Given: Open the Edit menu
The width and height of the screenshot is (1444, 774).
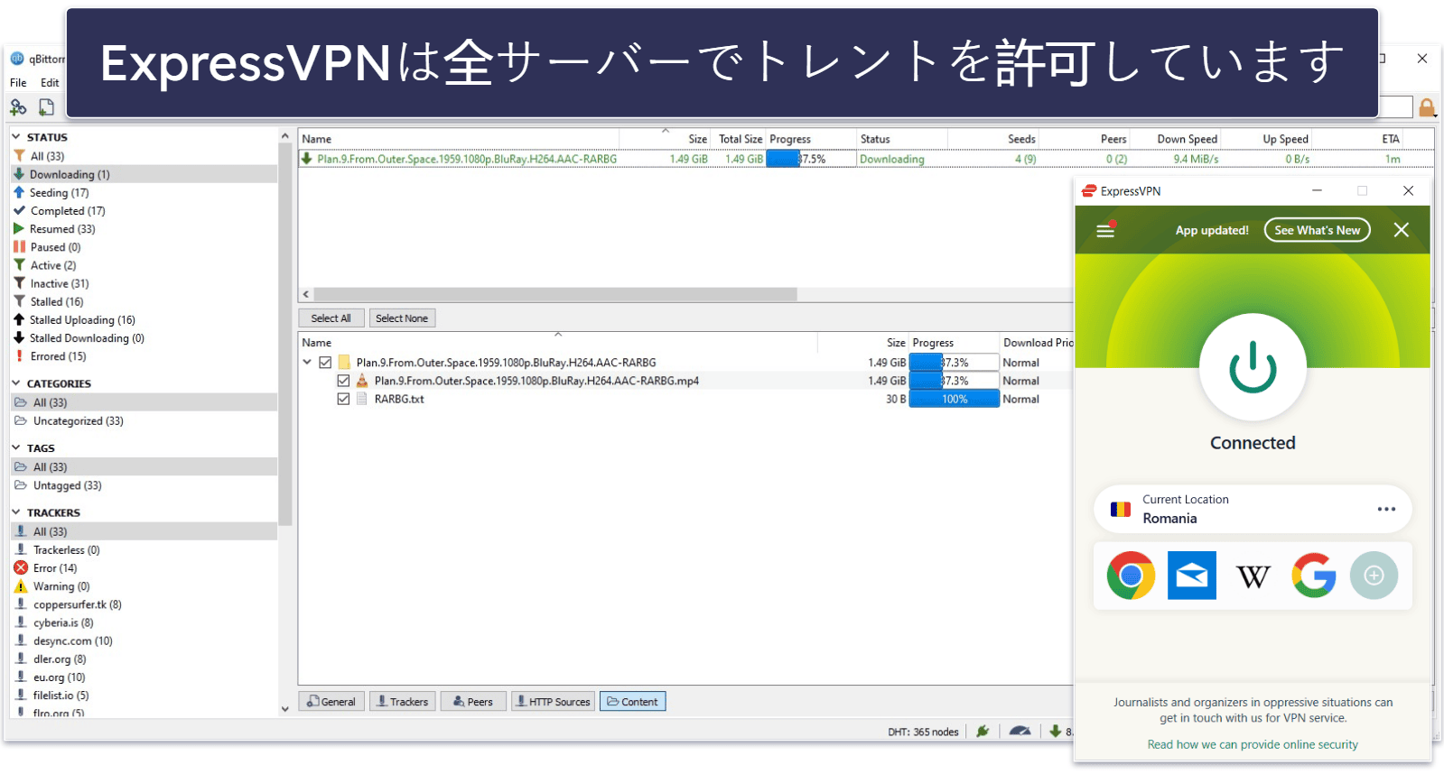Looking at the screenshot, I should (x=50, y=82).
